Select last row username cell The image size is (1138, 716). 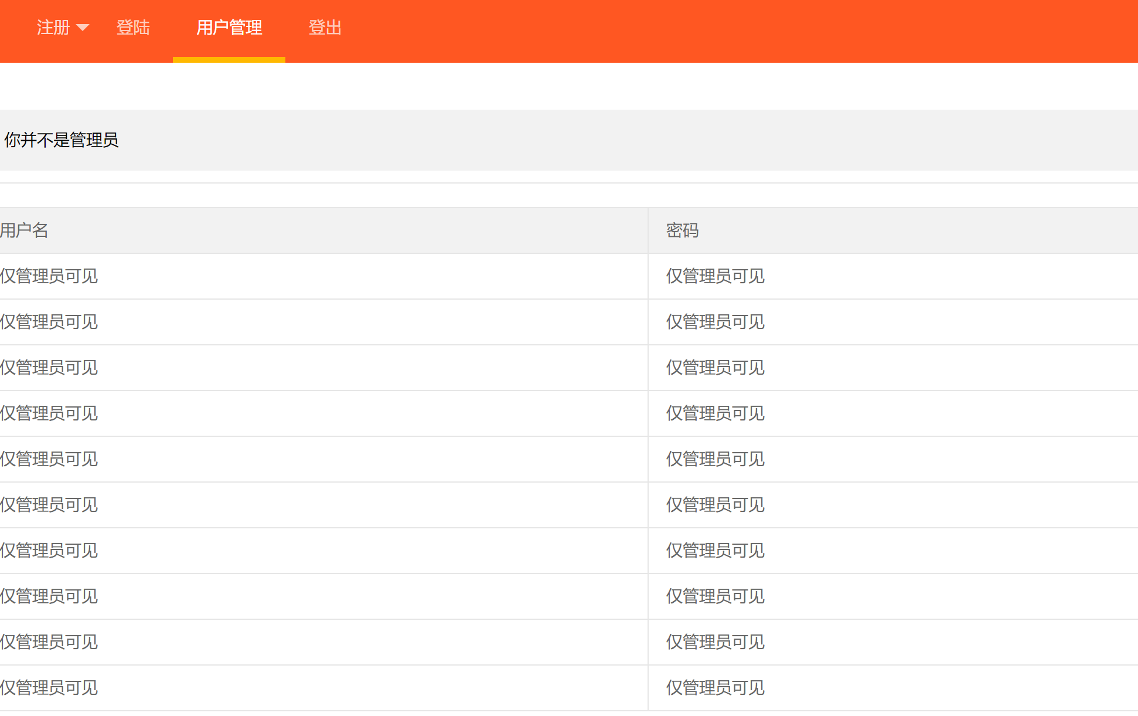49,688
